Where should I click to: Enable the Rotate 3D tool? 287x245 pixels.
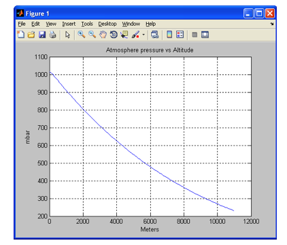click(x=114, y=35)
